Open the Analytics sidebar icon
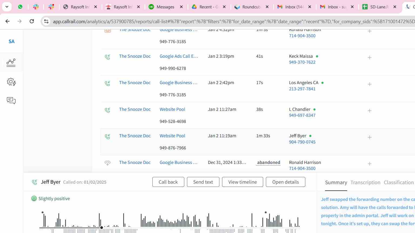The height and width of the screenshot is (233, 415). coord(11,62)
